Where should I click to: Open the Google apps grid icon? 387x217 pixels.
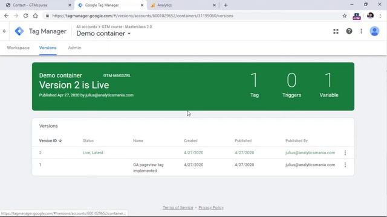[336, 31]
